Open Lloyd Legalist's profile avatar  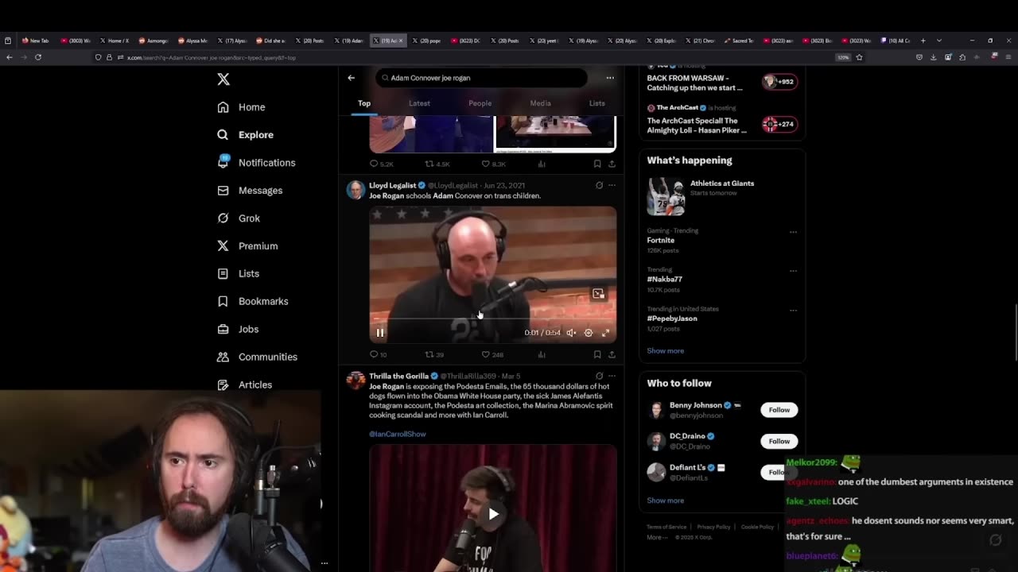(356, 189)
